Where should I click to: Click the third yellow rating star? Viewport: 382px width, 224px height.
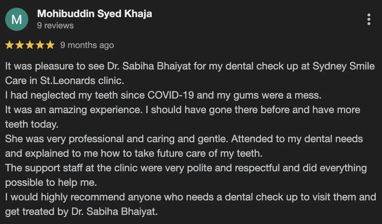click(x=30, y=45)
